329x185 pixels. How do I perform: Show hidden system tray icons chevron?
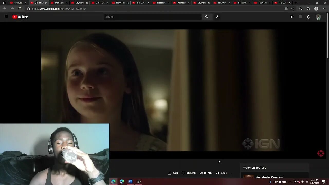[x=290, y=182]
